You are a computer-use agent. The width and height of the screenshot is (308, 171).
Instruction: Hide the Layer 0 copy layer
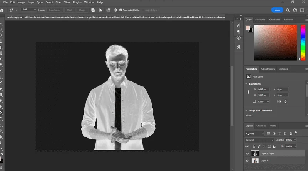(x=247, y=154)
